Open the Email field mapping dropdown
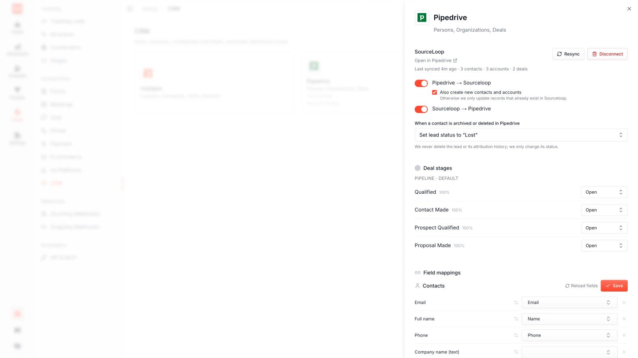 [x=569, y=303]
